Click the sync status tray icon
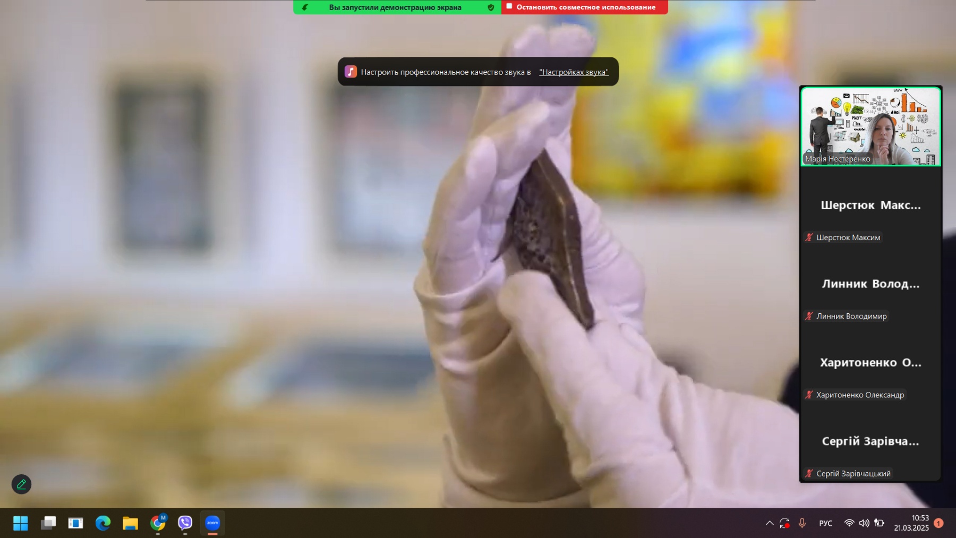The image size is (956, 538). pos(784,523)
